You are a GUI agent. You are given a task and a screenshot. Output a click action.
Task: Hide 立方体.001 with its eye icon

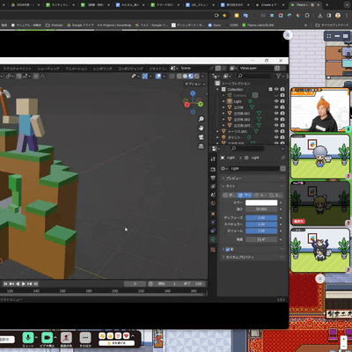276,114
